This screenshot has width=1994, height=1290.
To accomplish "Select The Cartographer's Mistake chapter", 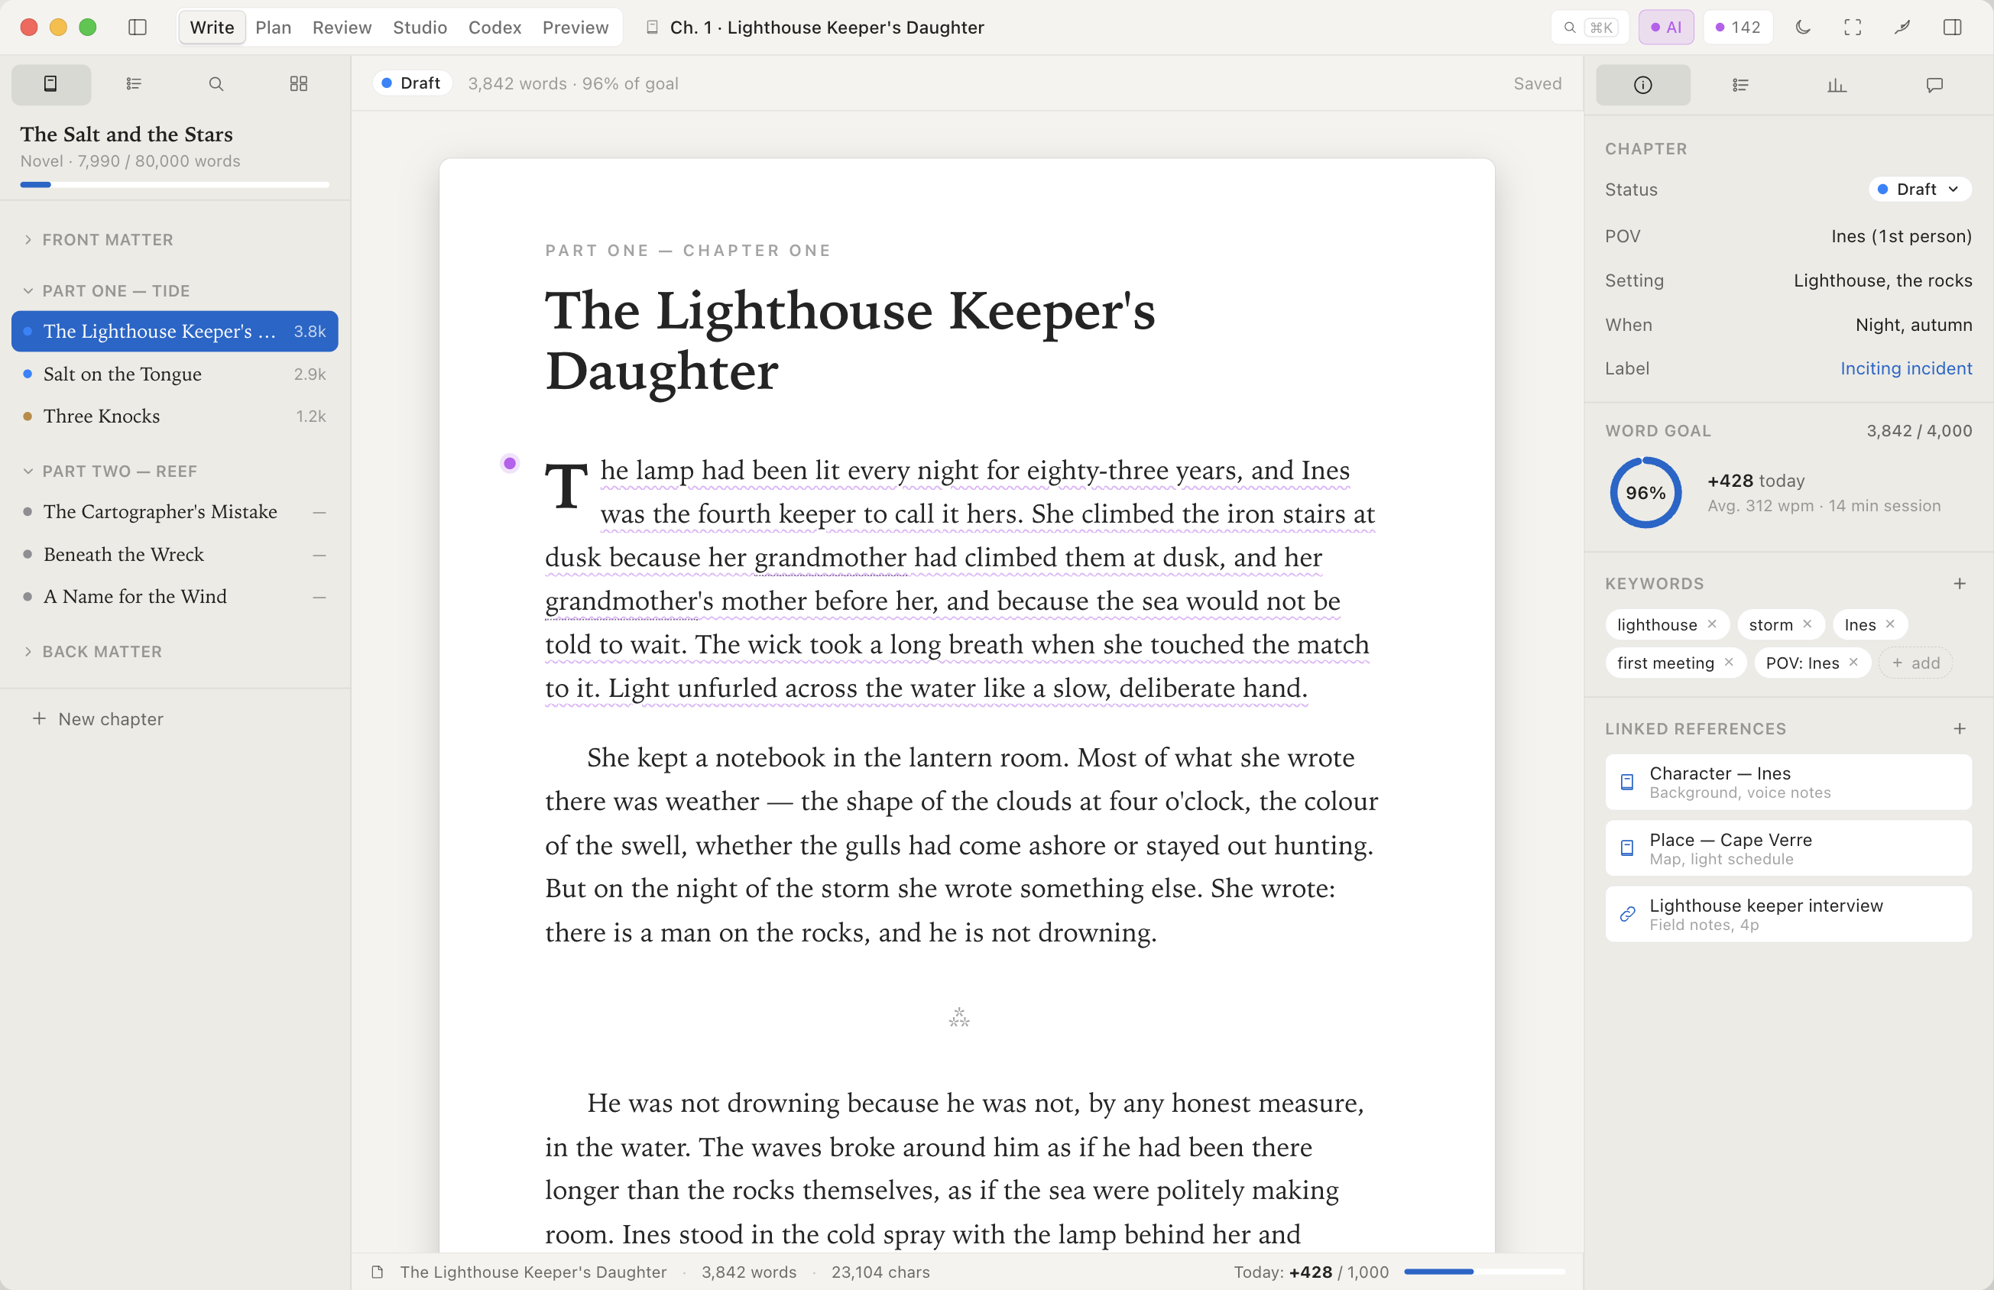I will tap(175, 512).
